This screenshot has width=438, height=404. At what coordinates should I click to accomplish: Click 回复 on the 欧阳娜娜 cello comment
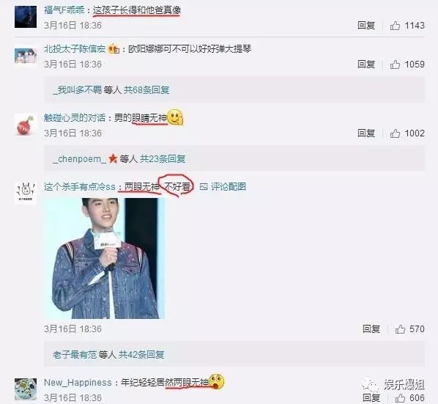pyautogui.click(x=366, y=65)
